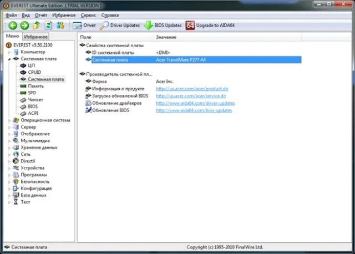Click the Свойства системной платы group header
The height and width of the screenshot is (254, 355).
click(x=115, y=45)
